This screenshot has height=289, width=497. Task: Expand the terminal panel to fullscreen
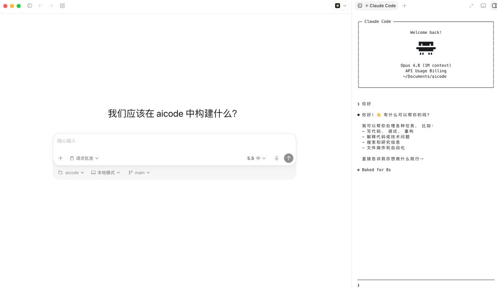coord(471,6)
